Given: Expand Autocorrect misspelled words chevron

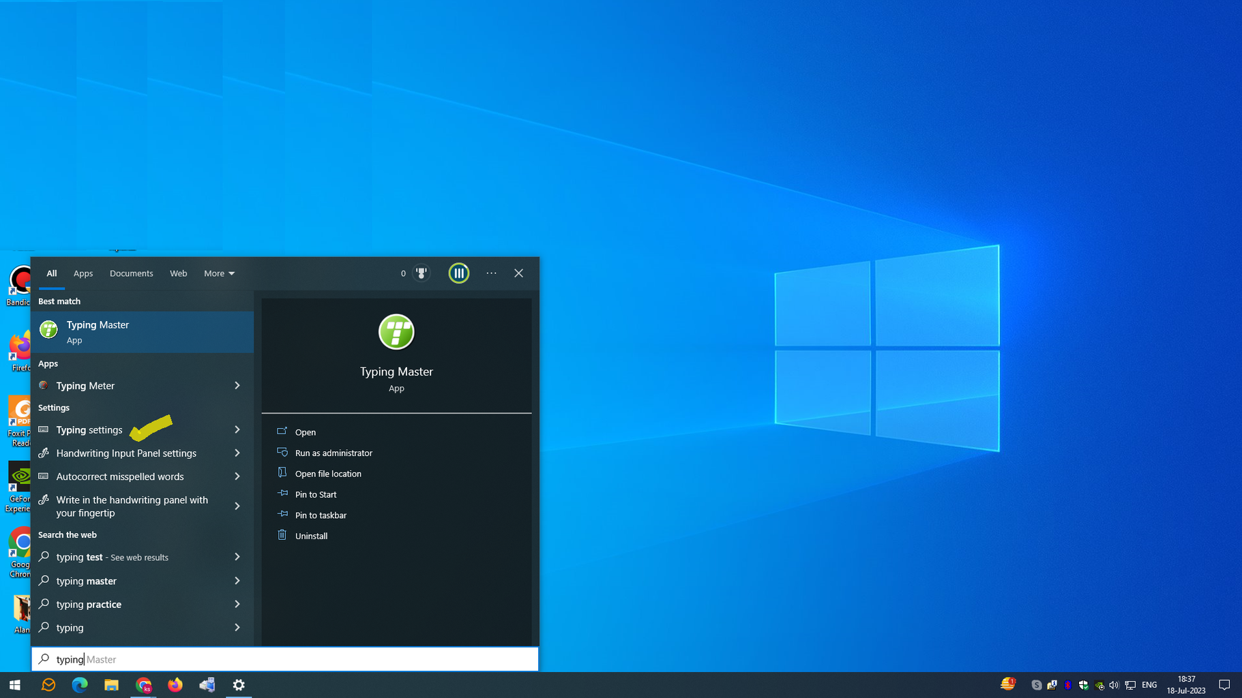Looking at the screenshot, I should [237, 476].
